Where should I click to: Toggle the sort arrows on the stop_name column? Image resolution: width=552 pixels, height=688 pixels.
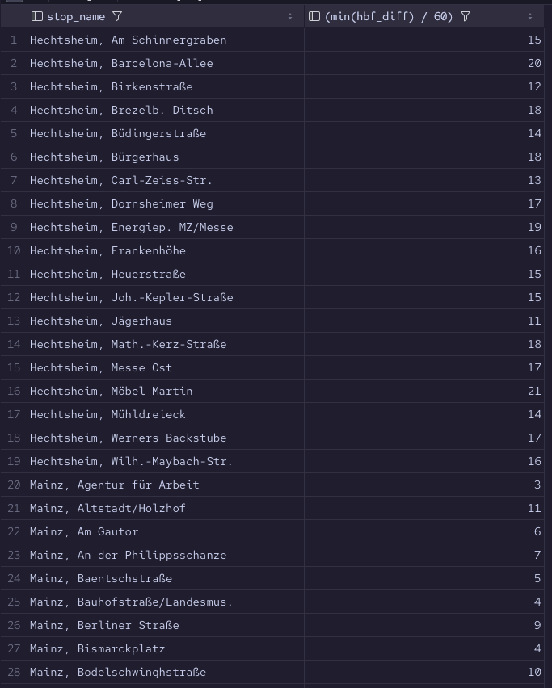(x=290, y=16)
